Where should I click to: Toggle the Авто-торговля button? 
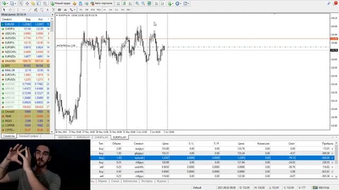[101, 4]
